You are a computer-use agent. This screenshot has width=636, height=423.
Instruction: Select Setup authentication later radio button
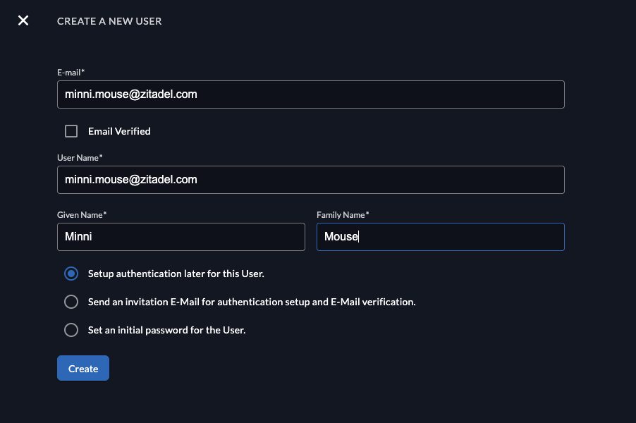click(x=71, y=274)
